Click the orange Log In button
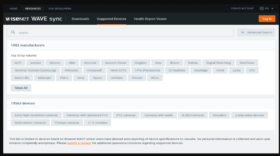Viewport: 280px width, 156px height. (267, 19)
